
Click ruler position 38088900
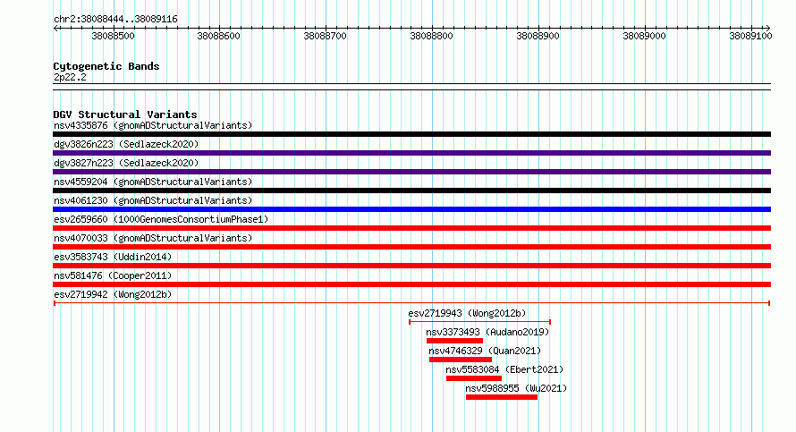pos(538,36)
